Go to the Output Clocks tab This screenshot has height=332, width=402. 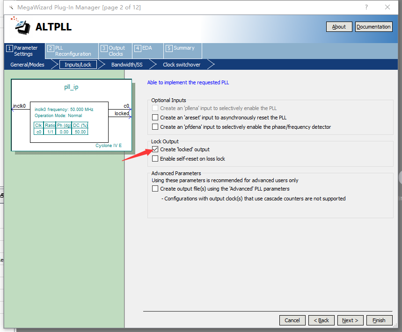[x=116, y=51]
